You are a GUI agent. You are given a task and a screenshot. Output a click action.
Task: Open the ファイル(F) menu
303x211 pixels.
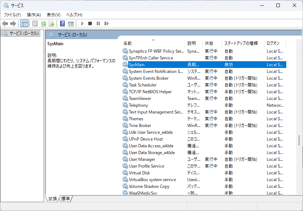[12, 15]
